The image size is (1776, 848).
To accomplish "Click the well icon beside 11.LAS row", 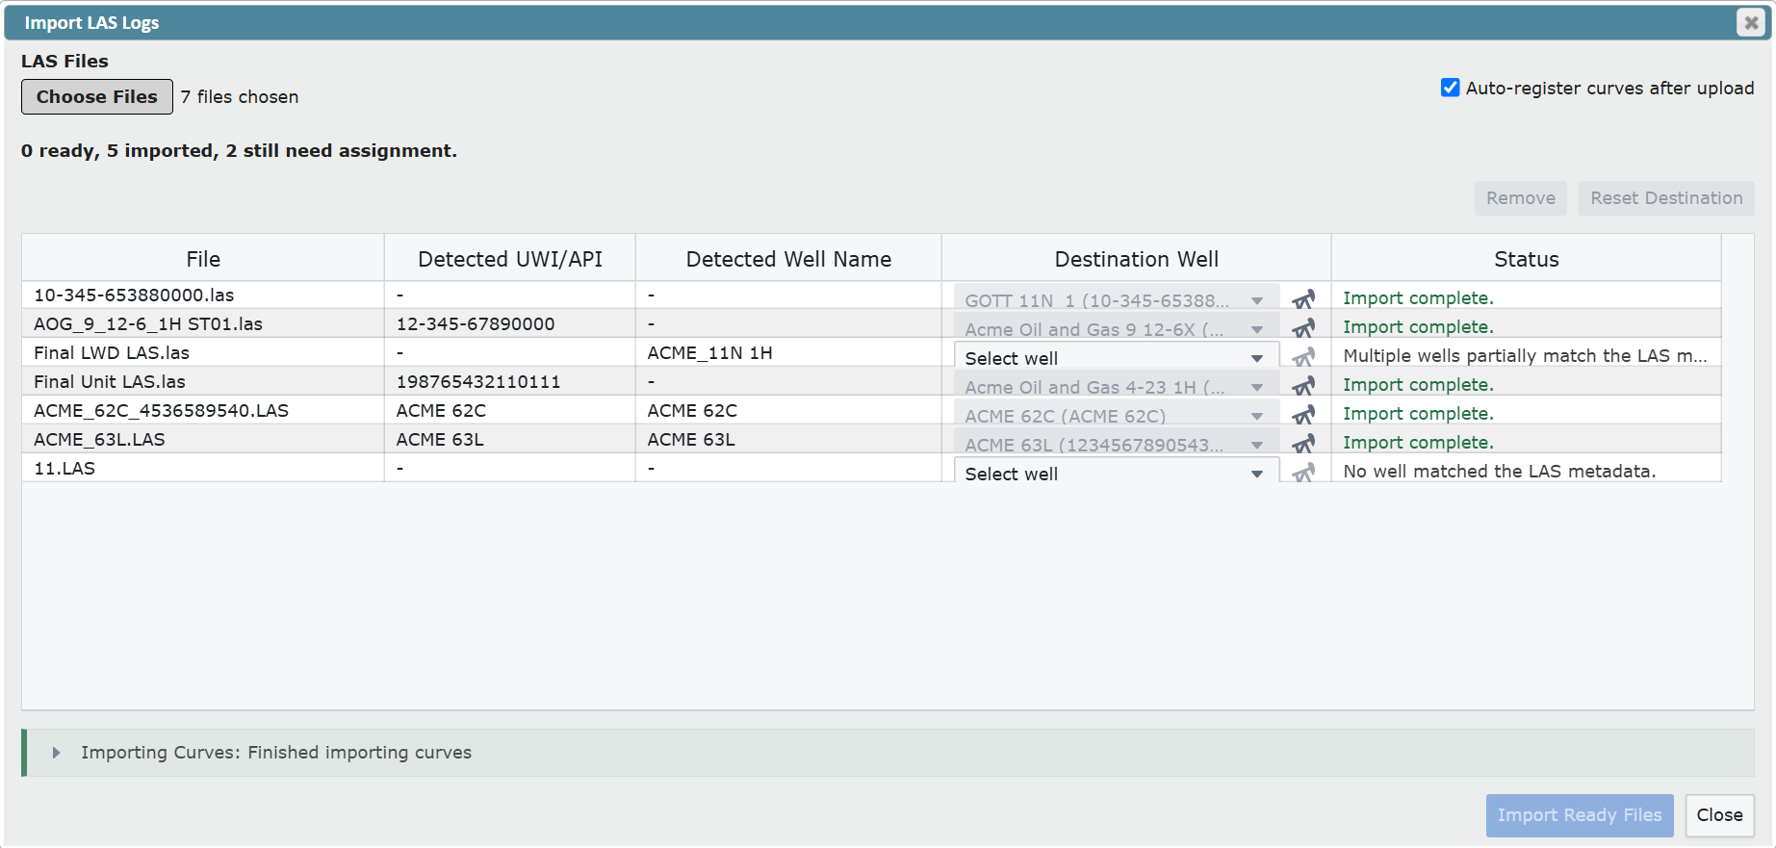I will (1303, 473).
